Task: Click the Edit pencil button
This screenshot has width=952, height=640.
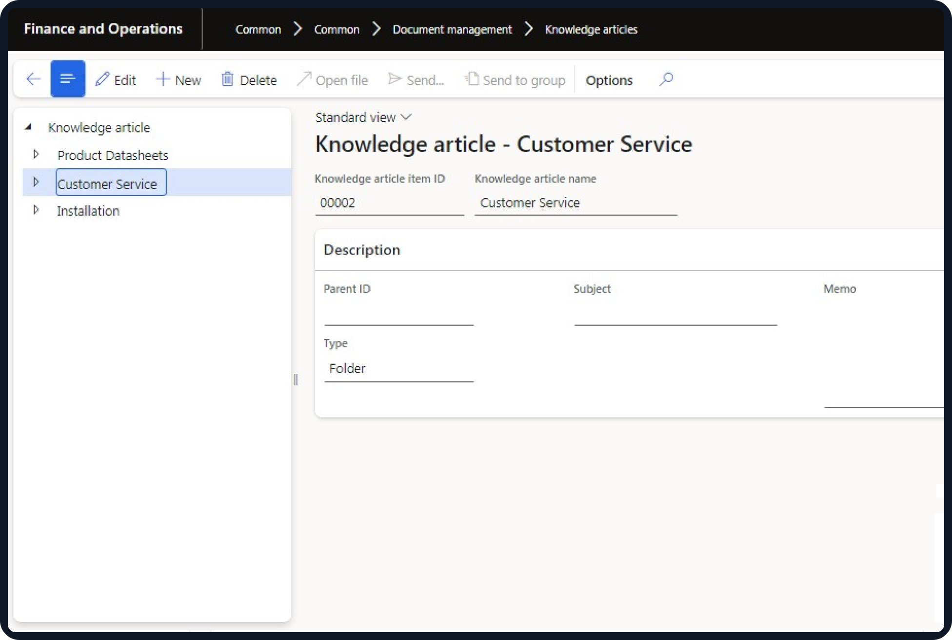Action: [115, 80]
